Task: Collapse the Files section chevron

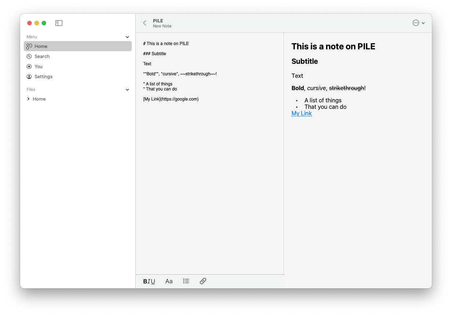Action: (127, 90)
